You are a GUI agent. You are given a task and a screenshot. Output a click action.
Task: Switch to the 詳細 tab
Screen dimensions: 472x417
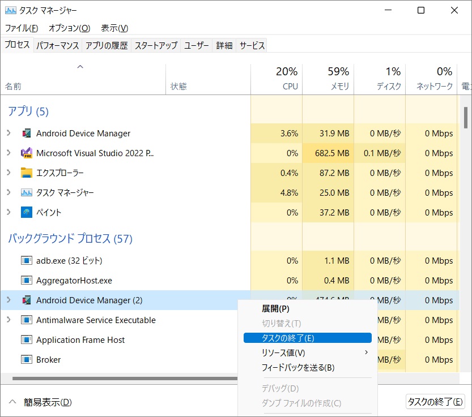click(224, 45)
